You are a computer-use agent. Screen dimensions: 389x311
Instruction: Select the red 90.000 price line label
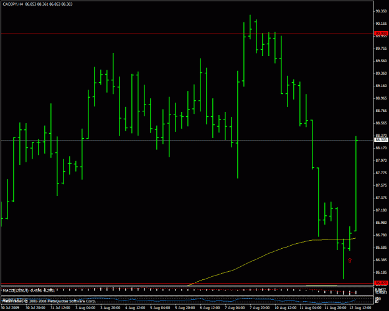(381, 33)
